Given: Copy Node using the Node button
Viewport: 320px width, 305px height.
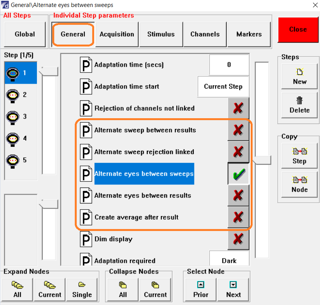Looking at the screenshot, I should pyautogui.click(x=299, y=184).
